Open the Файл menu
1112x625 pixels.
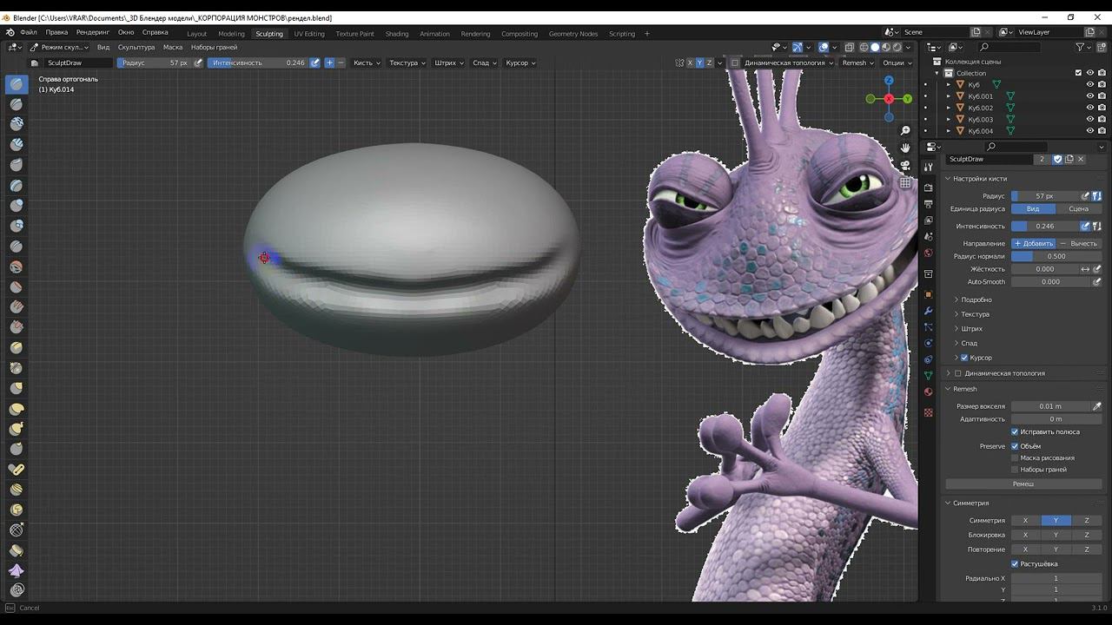coord(30,32)
